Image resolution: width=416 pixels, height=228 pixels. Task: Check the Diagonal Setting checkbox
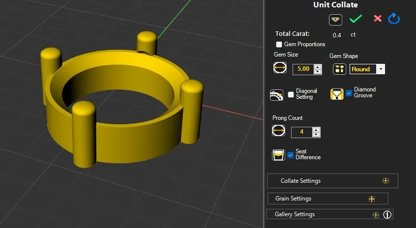coord(291,94)
